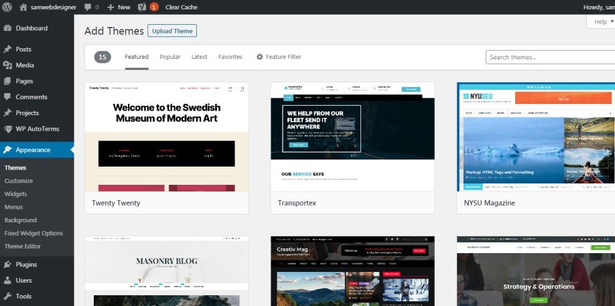
Task: Click the NYSU Magazine theme name
Action: pos(489,203)
